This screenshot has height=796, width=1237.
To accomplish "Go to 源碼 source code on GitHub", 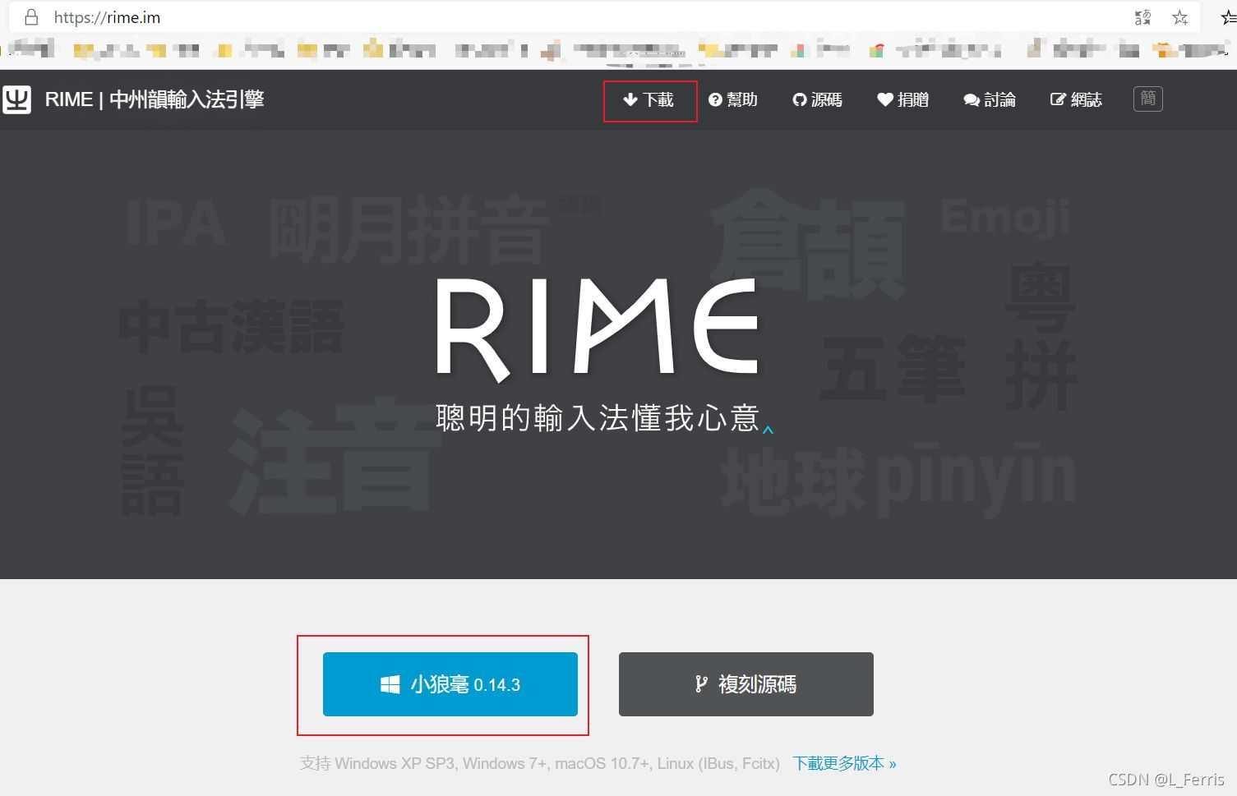I will point(817,100).
